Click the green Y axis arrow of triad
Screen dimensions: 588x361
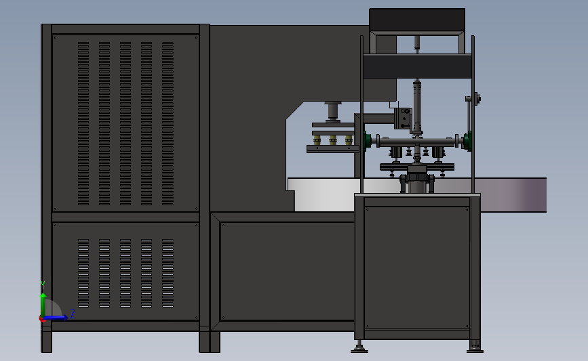click(x=43, y=304)
